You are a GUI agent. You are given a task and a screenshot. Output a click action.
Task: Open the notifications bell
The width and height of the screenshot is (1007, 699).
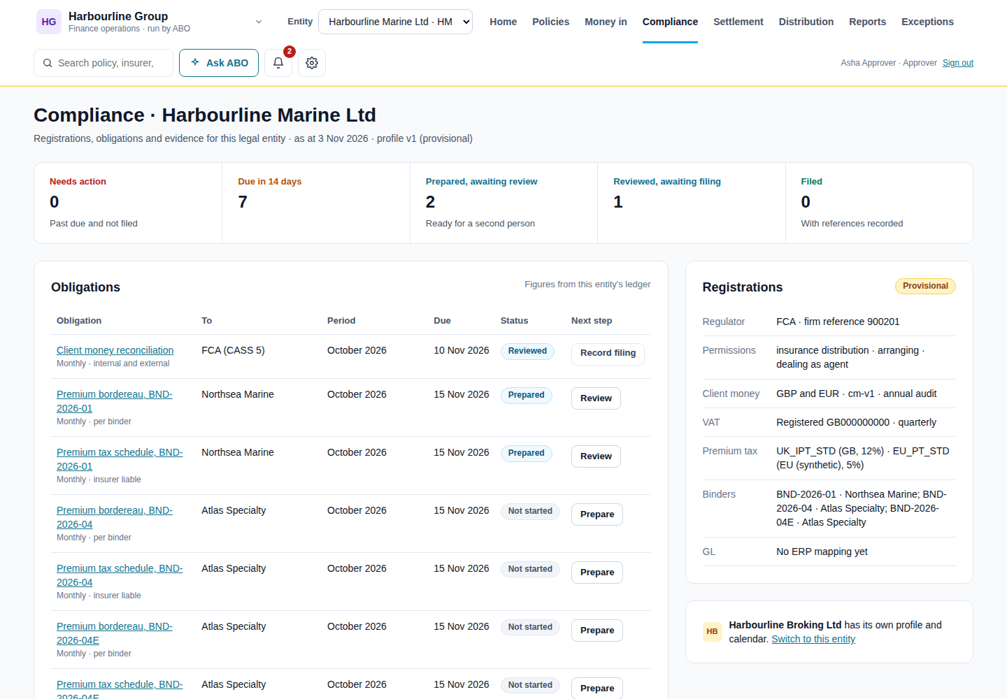coord(278,63)
